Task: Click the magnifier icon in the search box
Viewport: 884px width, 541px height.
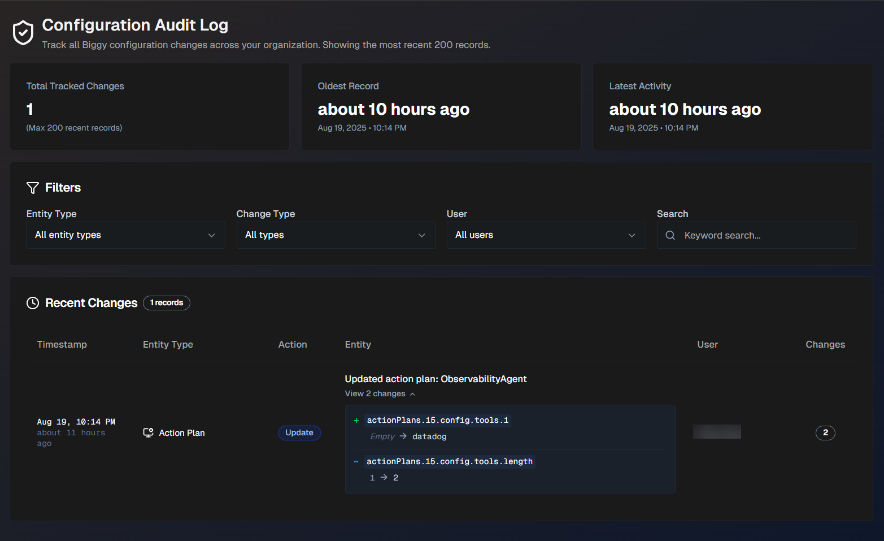Action: pos(670,235)
